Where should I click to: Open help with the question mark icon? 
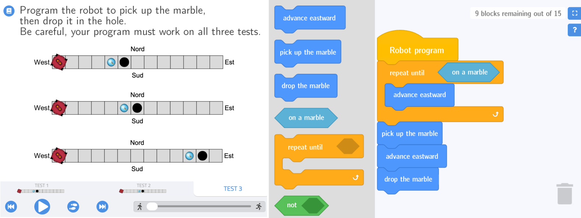coord(574,30)
